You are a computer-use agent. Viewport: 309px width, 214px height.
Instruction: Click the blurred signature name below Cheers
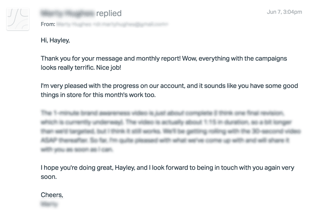point(49,204)
